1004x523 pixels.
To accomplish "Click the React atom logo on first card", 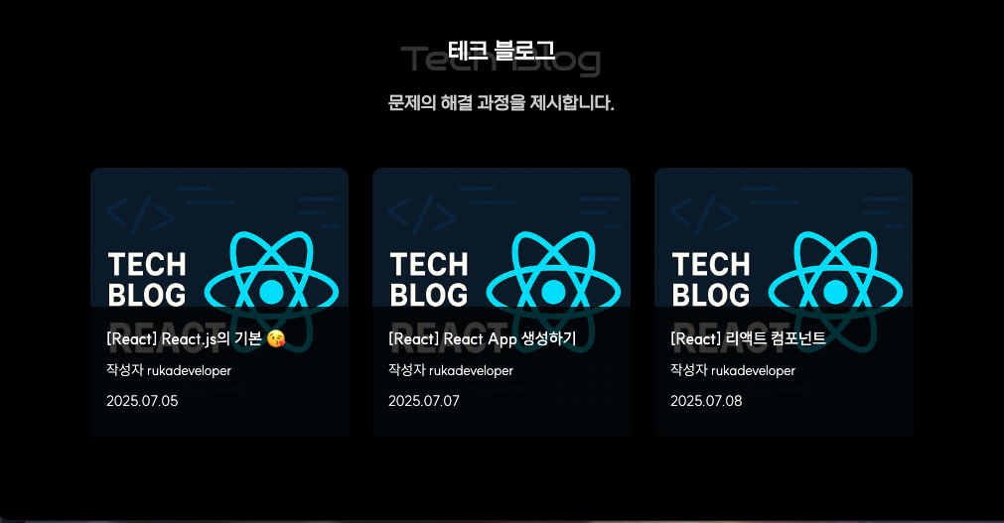I will [271, 291].
